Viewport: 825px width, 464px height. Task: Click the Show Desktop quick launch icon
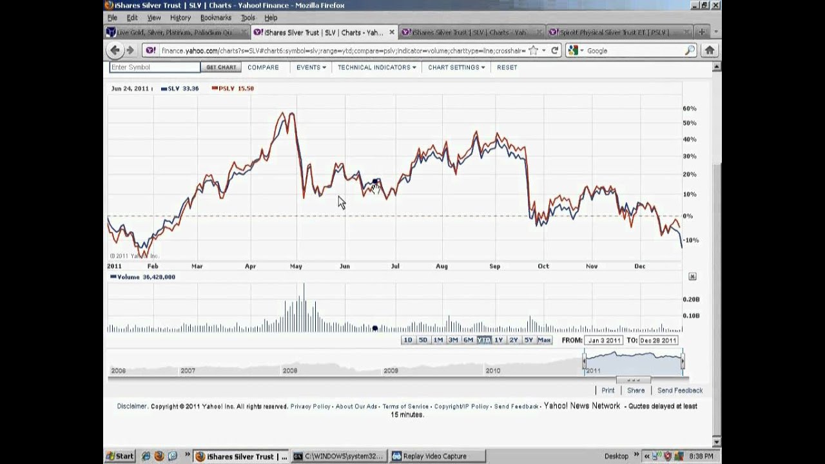click(x=172, y=456)
